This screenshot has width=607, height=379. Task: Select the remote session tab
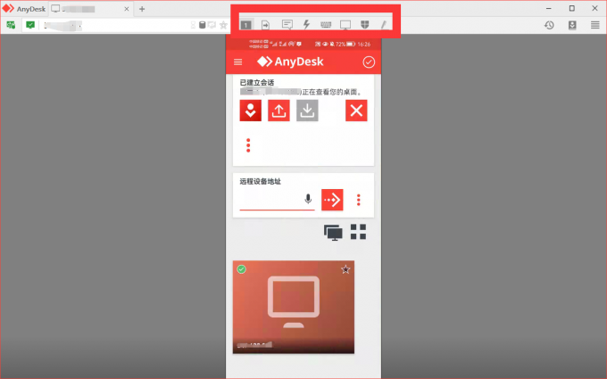click(x=91, y=9)
